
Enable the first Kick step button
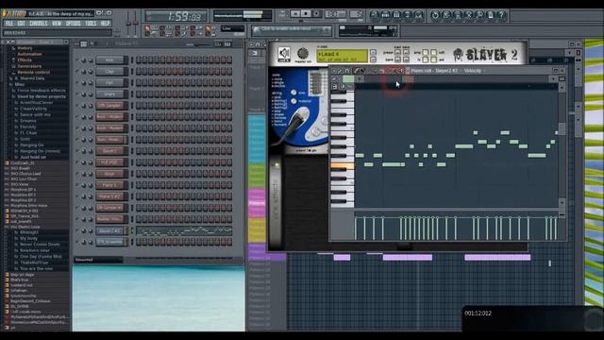point(139,60)
